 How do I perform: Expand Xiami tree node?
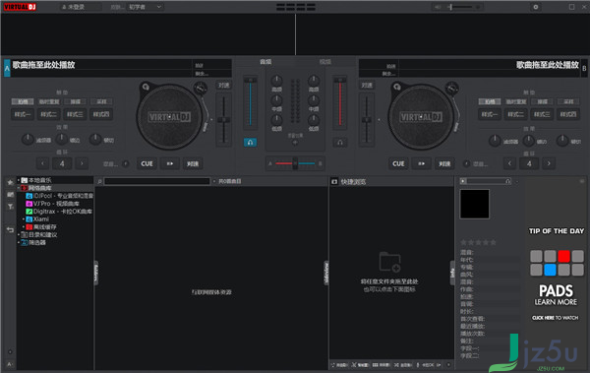tap(24, 218)
